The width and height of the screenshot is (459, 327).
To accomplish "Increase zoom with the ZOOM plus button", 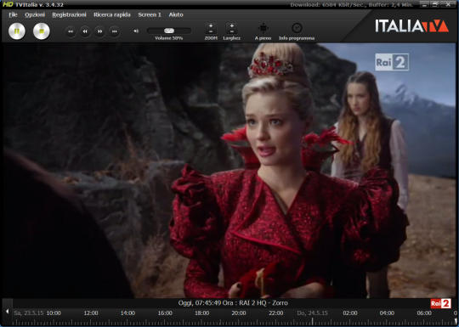I will click(x=211, y=25).
